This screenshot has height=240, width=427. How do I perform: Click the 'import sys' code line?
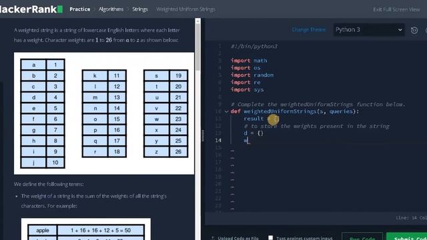(248, 89)
